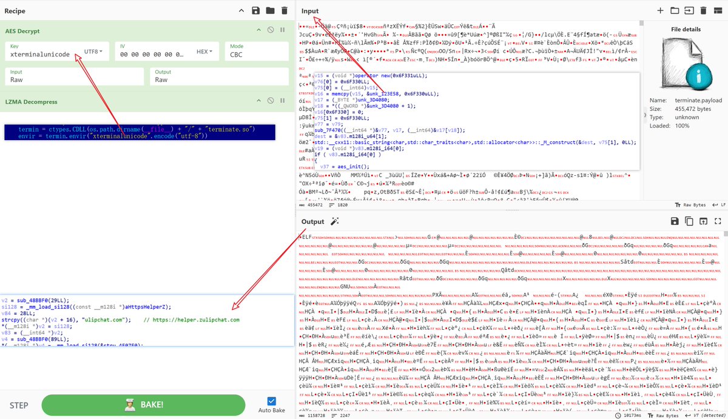Open the load recipe folder icon
The image size is (728, 419).
pyautogui.click(x=269, y=10)
